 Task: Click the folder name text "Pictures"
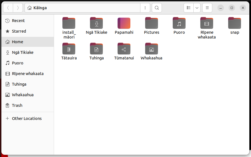pos(152,32)
